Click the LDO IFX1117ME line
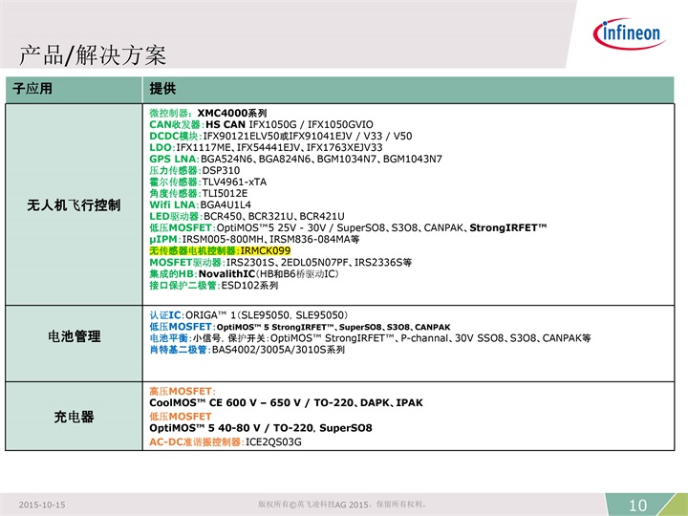The width and height of the screenshot is (688, 516). [266, 147]
